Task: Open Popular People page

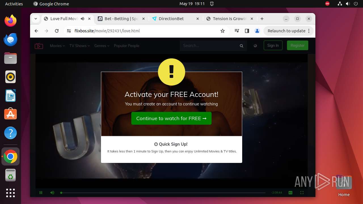Action: click(126, 46)
